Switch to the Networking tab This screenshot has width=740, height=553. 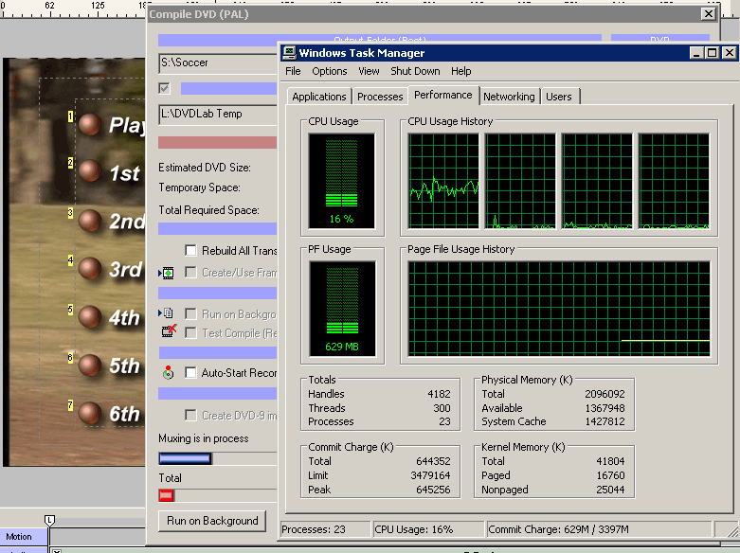509,97
